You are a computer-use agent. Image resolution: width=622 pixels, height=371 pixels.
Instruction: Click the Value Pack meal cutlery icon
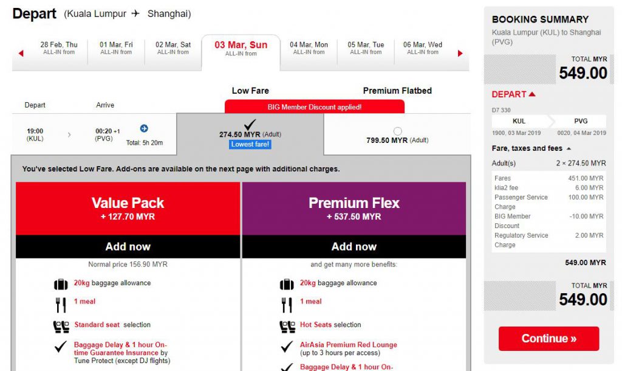[61, 304]
